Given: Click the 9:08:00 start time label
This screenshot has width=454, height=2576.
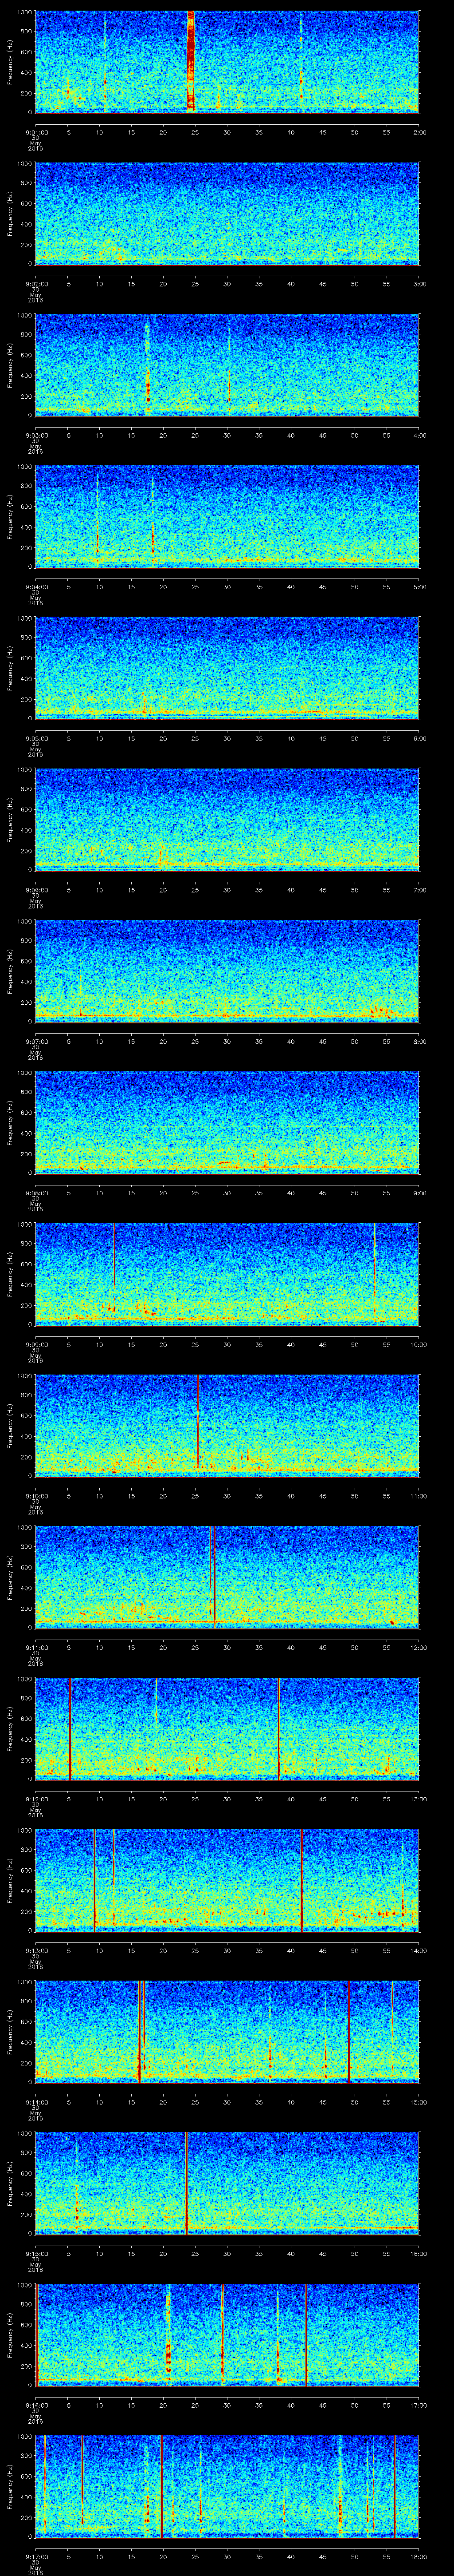Looking at the screenshot, I should click(x=36, y=1192).
